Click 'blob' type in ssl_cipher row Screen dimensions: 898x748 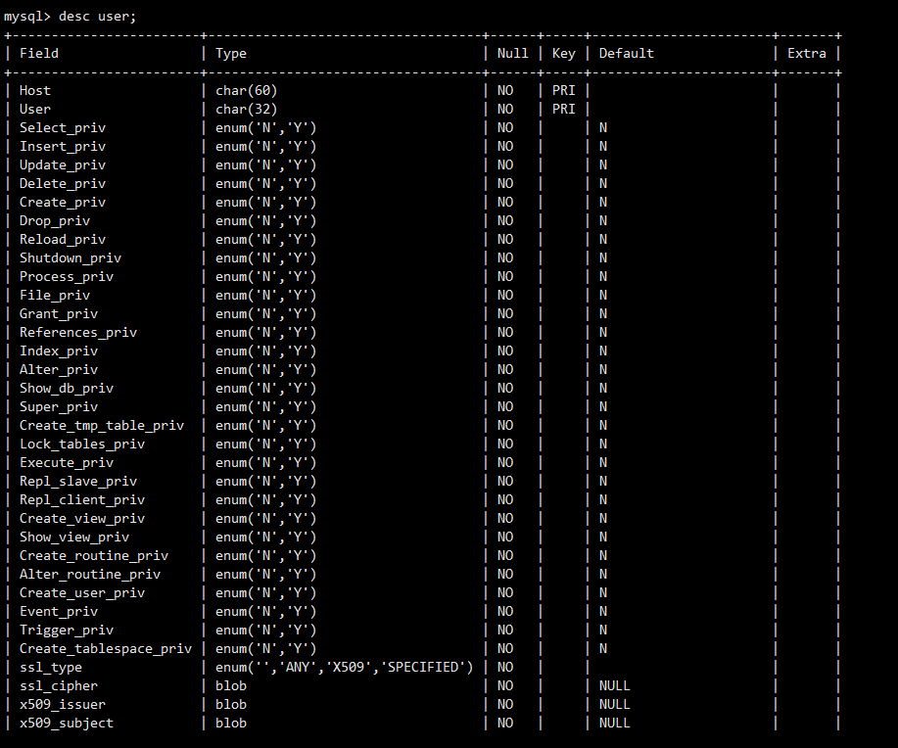231,686
